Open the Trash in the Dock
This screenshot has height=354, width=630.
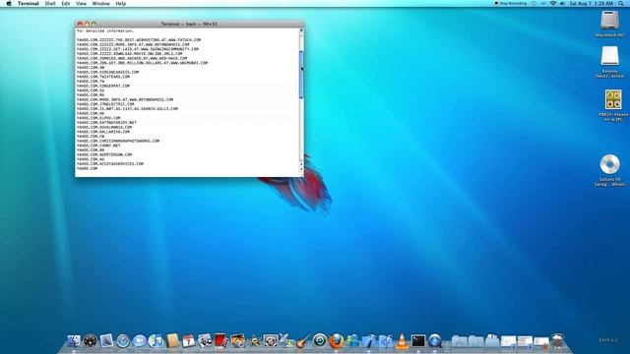pyautogui.click(x=558, y=340)
